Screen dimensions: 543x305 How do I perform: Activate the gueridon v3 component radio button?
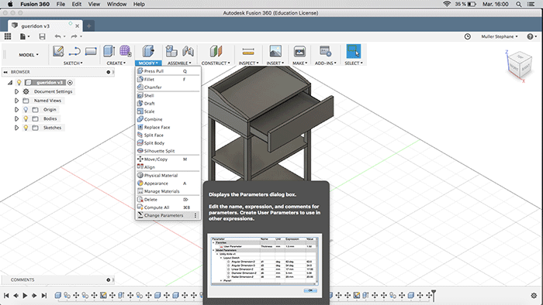point(70,83)
